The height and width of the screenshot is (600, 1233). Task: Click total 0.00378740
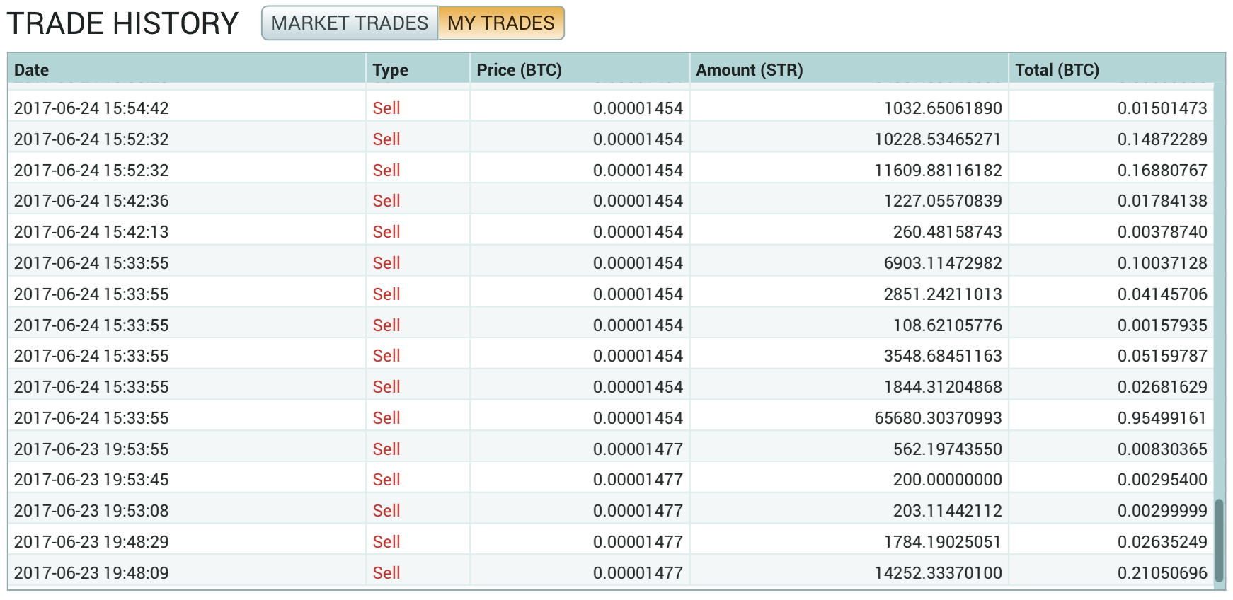1162,232
